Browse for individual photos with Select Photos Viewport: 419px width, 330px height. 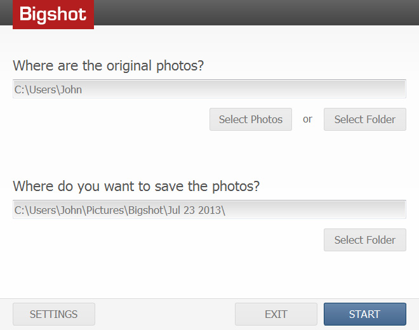pyautogui.click(x=251, y=119)
